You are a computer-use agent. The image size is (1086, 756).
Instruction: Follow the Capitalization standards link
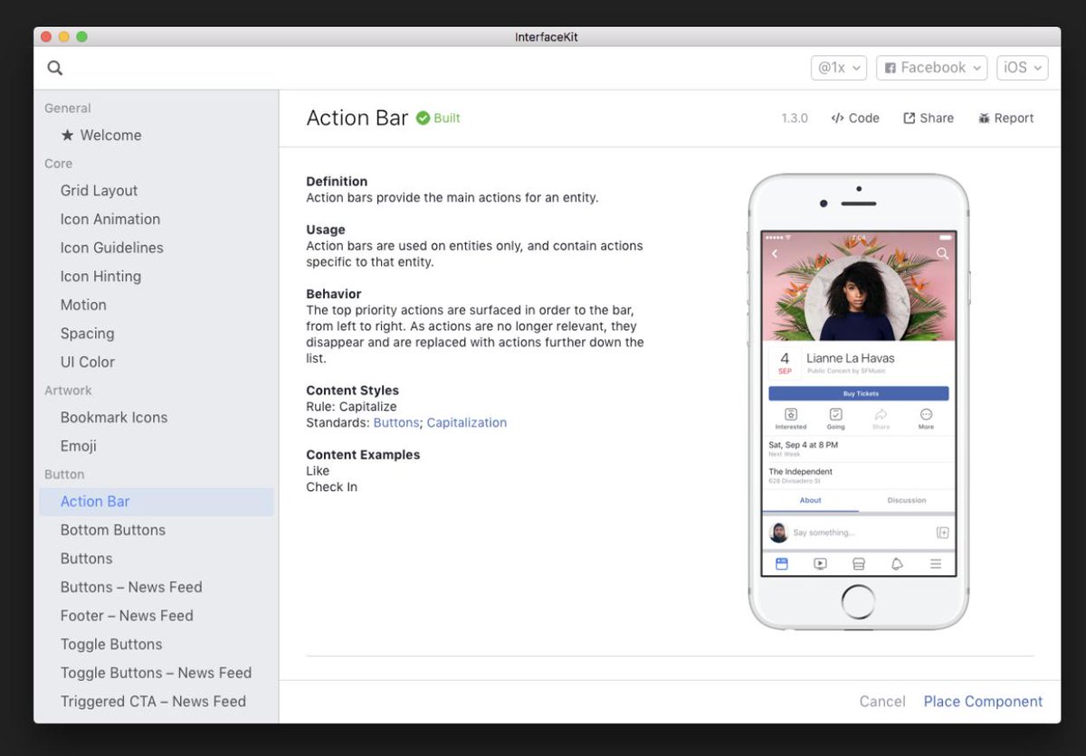[x=467, y=423]
